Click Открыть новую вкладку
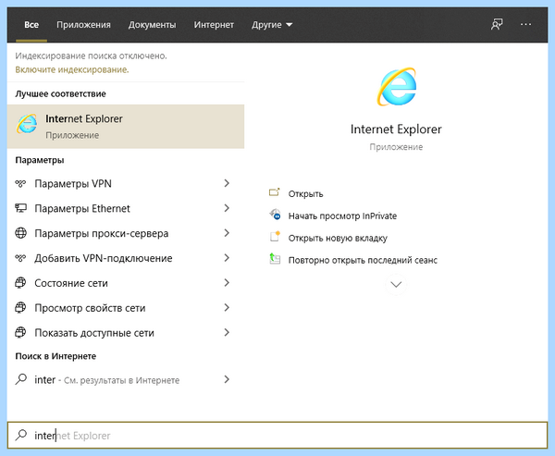555x456 pixels. click(x=338, y=239)
